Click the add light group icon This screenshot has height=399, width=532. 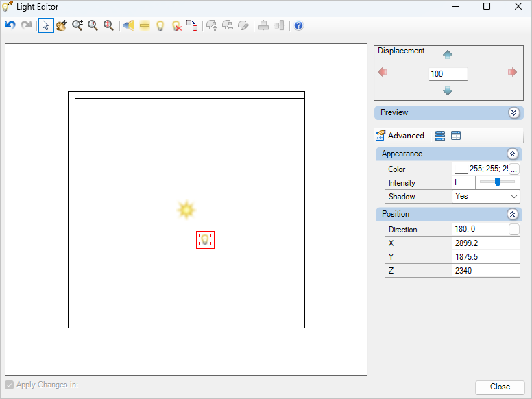[212, 25]
